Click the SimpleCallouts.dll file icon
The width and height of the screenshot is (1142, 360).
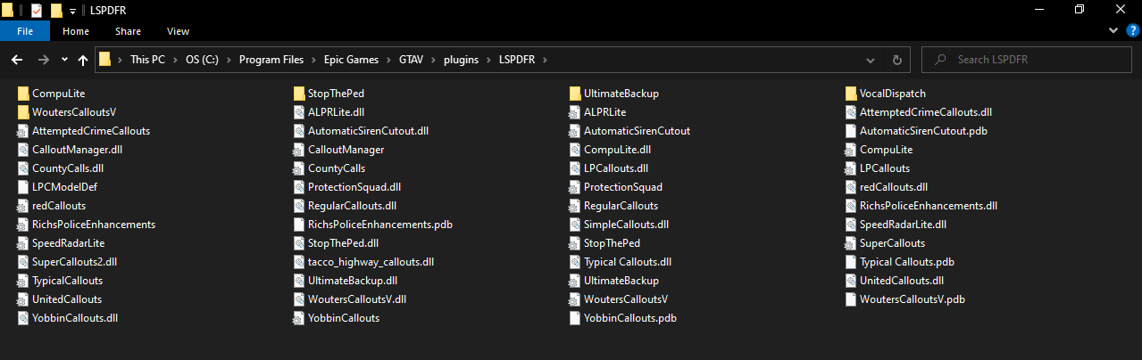(x=575, y=225)
